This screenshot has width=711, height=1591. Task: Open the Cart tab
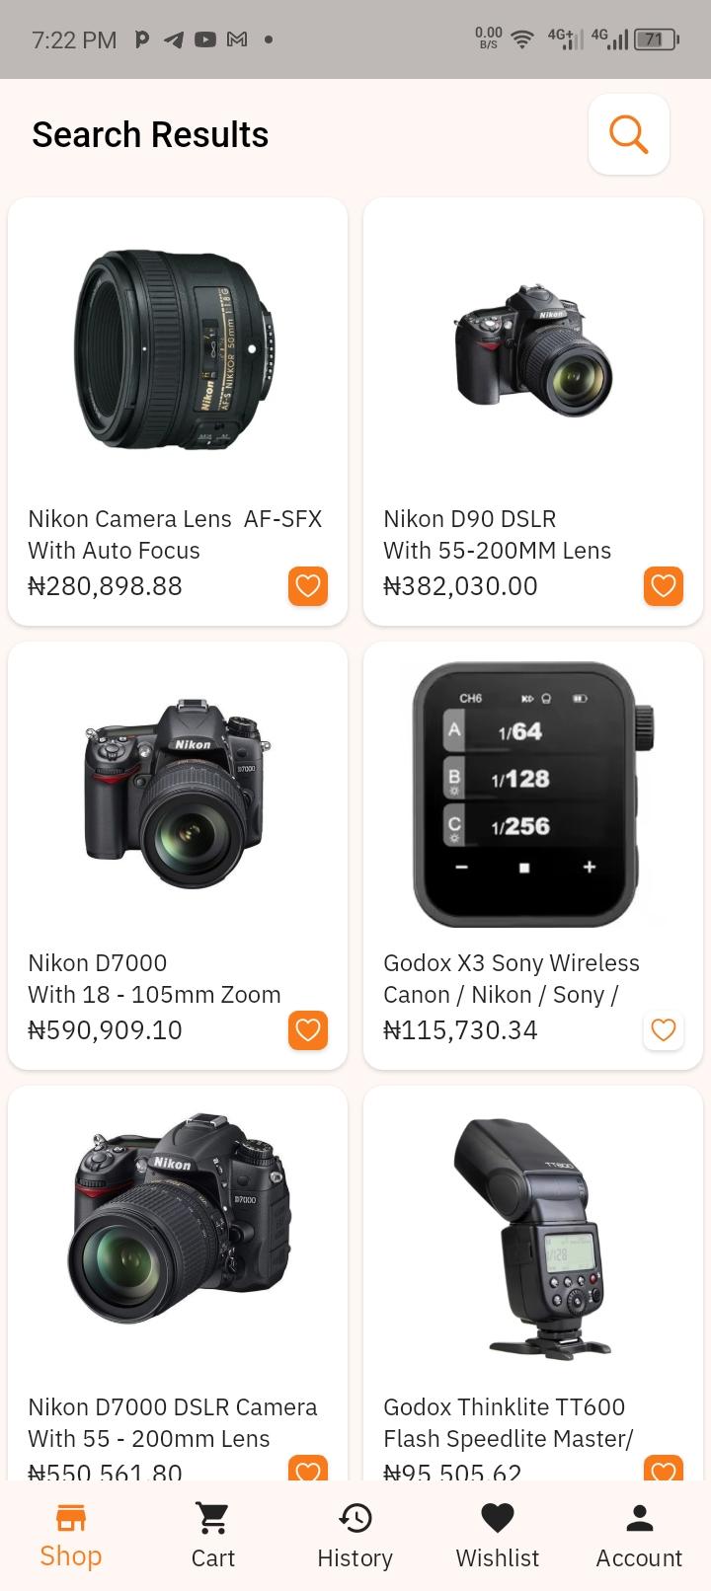point(213,1536)
